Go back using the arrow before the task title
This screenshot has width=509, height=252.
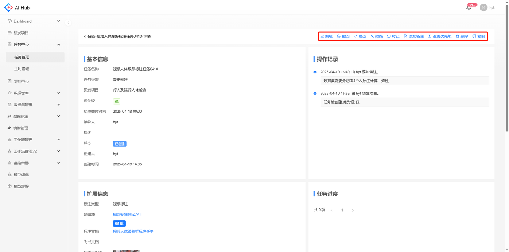85,36
